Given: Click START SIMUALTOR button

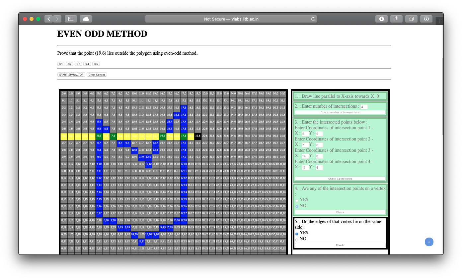Looking at the screenshot, I should (71, 75).
